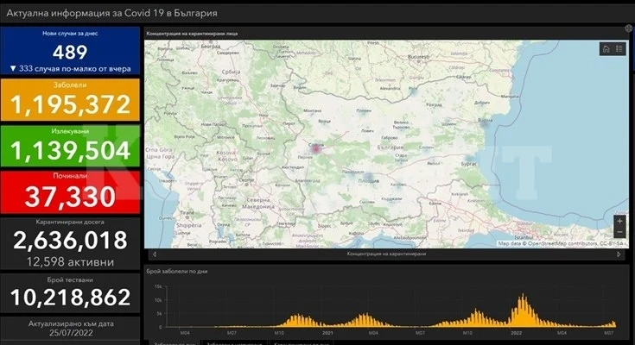The width and height of the screenshot is (635, 345).
Task: Go to next map with right arrow
Action: point(619,254)
